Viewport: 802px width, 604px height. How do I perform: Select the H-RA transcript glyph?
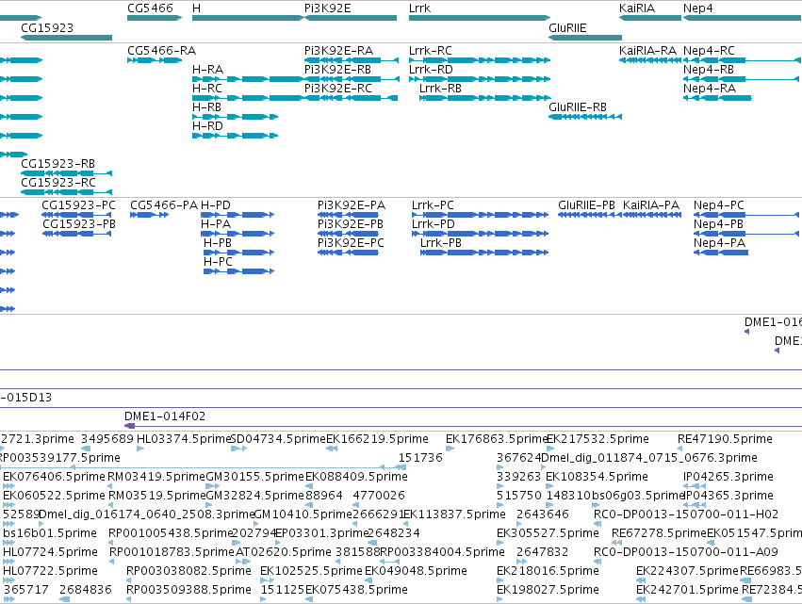click(x=248, y=79)
